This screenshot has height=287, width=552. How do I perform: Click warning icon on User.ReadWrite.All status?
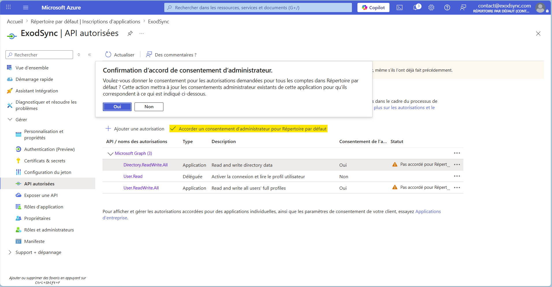coord(395,187)
